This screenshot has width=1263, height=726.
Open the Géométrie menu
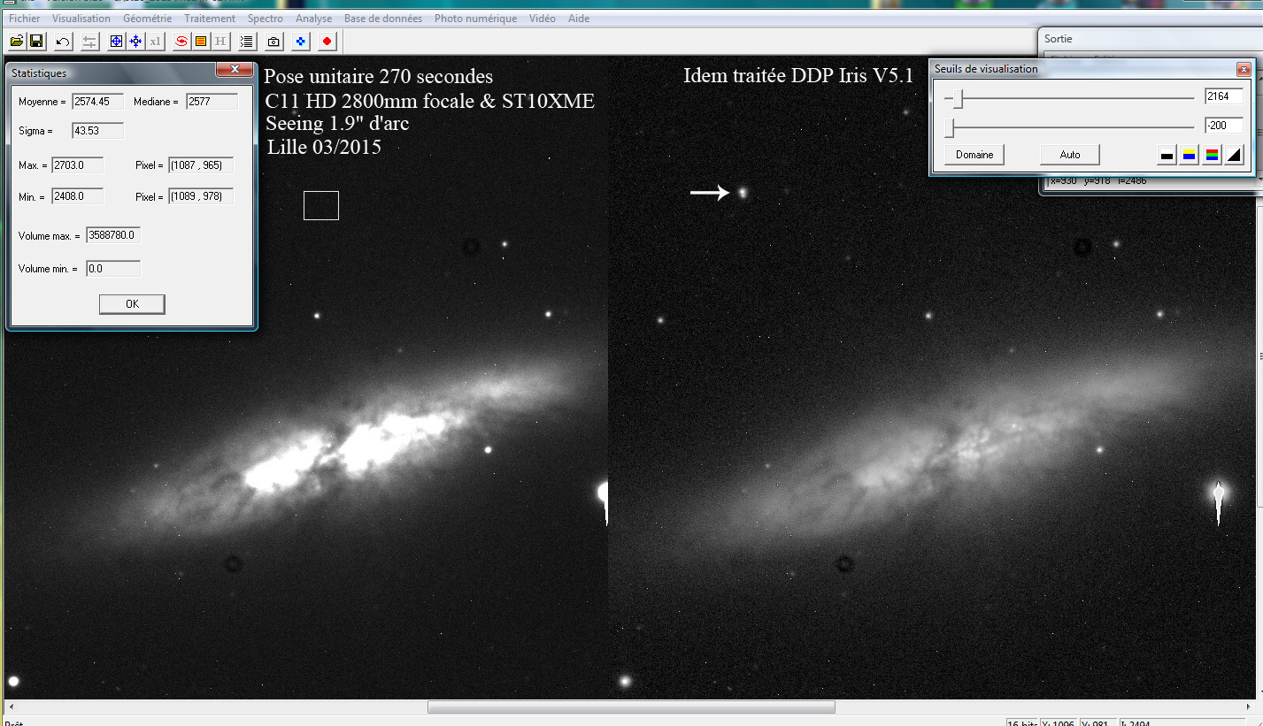pos(148,18)
